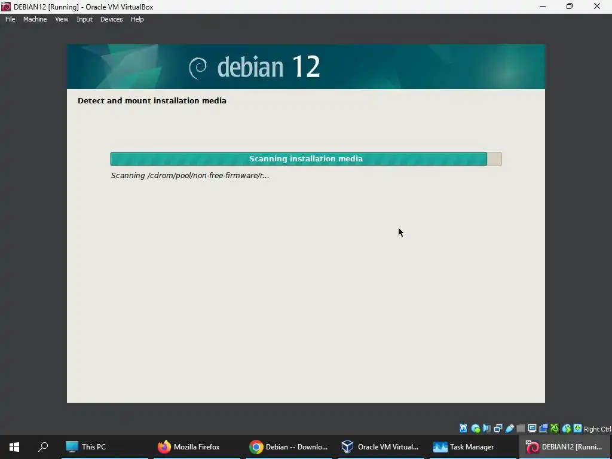Click the Detect and mount installation media heading
The width and height of the screenshot is (612, 459).
pos(152,100)
